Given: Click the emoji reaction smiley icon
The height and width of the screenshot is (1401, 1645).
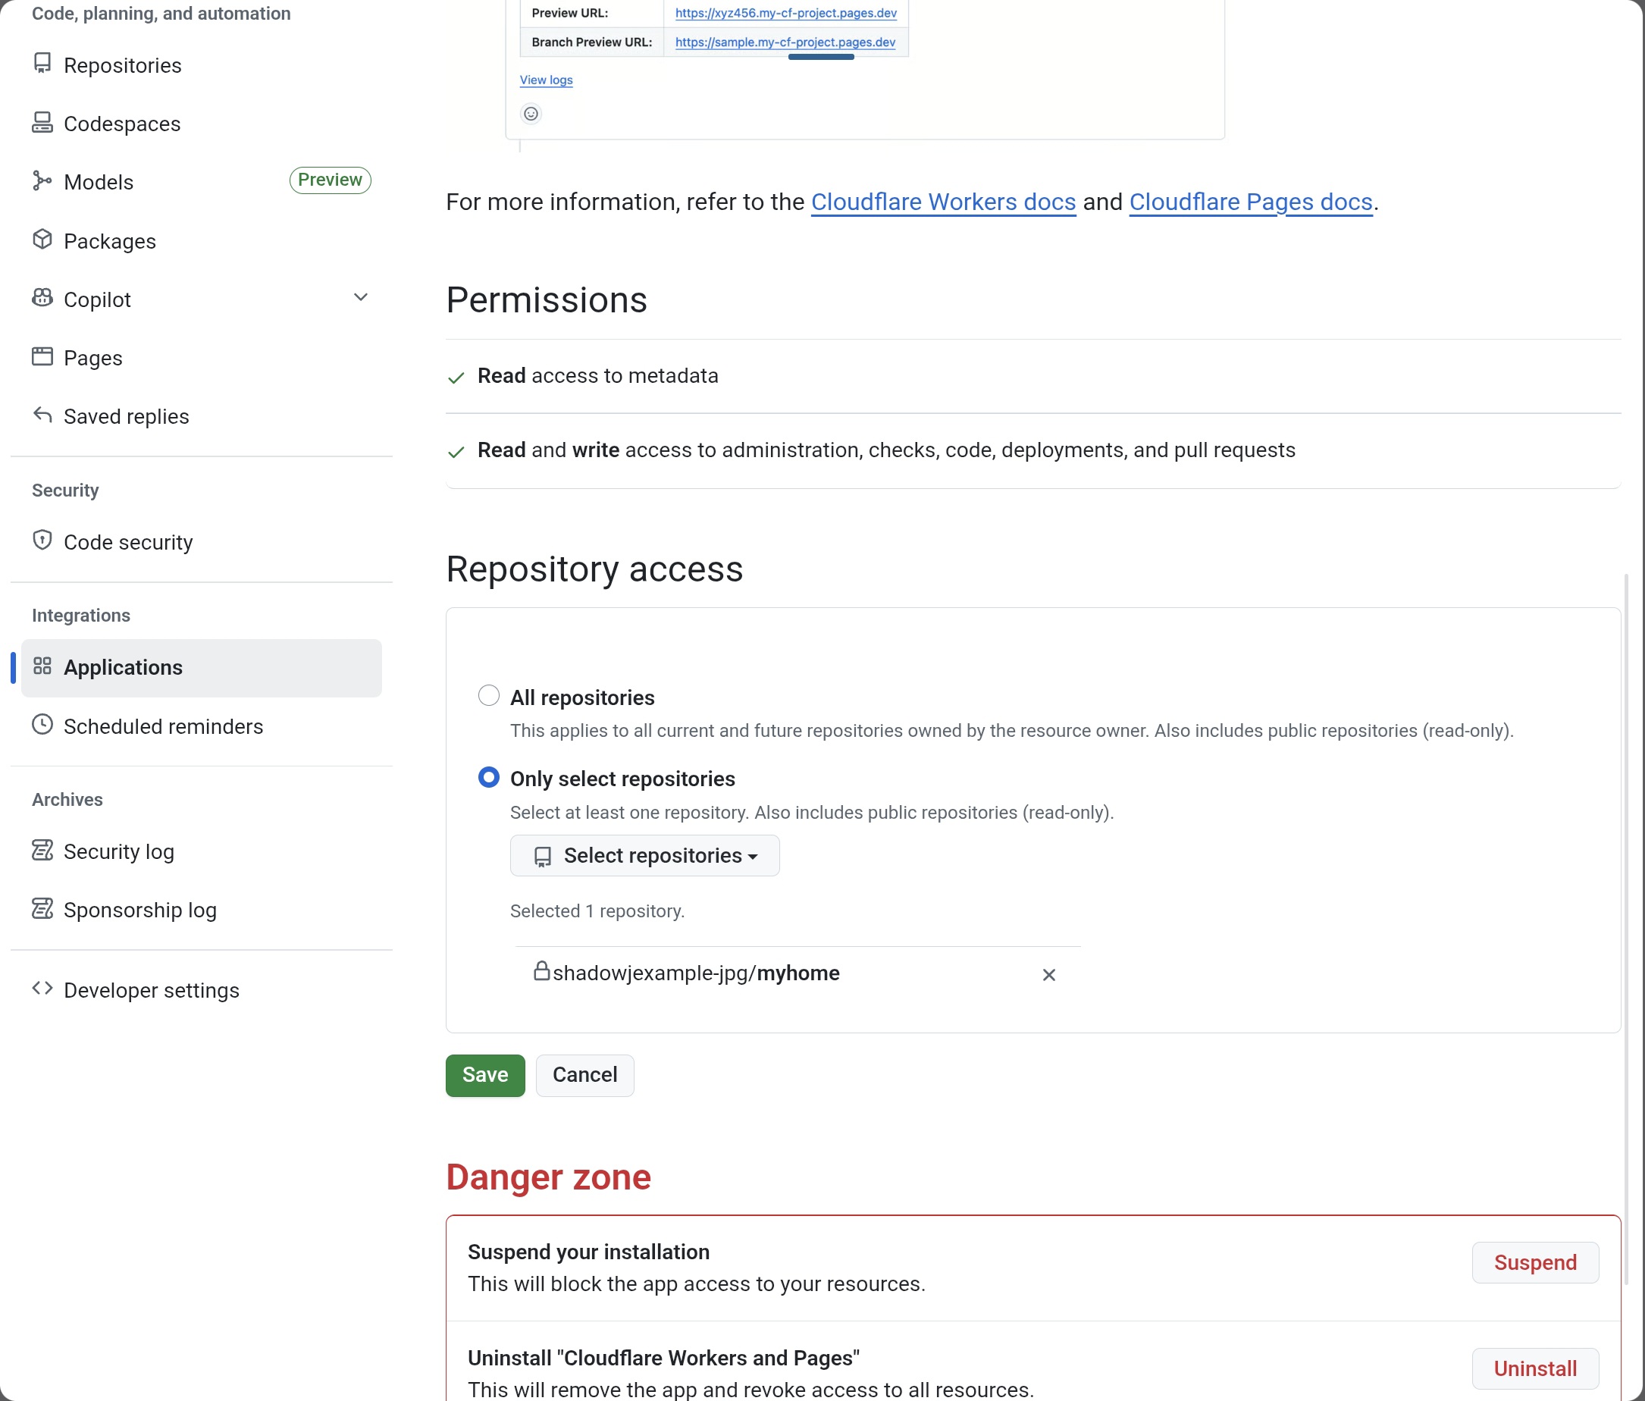Looking at the screenshot, I should [531, 114].
